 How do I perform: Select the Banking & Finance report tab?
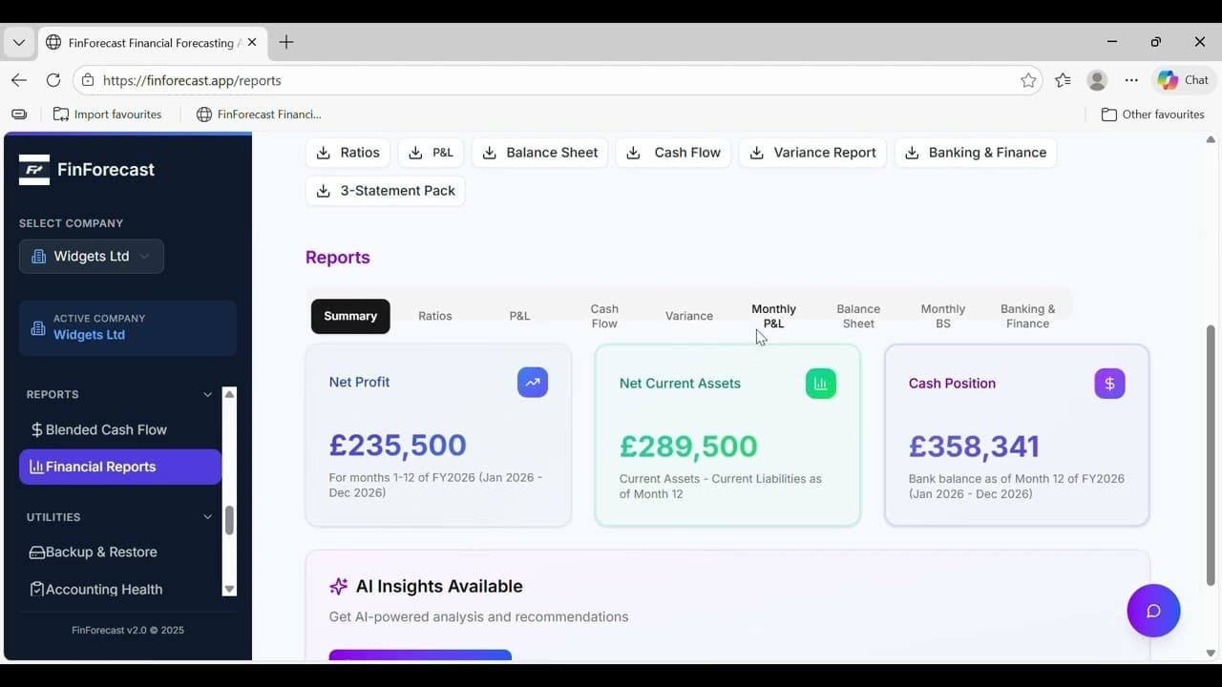1027,316
